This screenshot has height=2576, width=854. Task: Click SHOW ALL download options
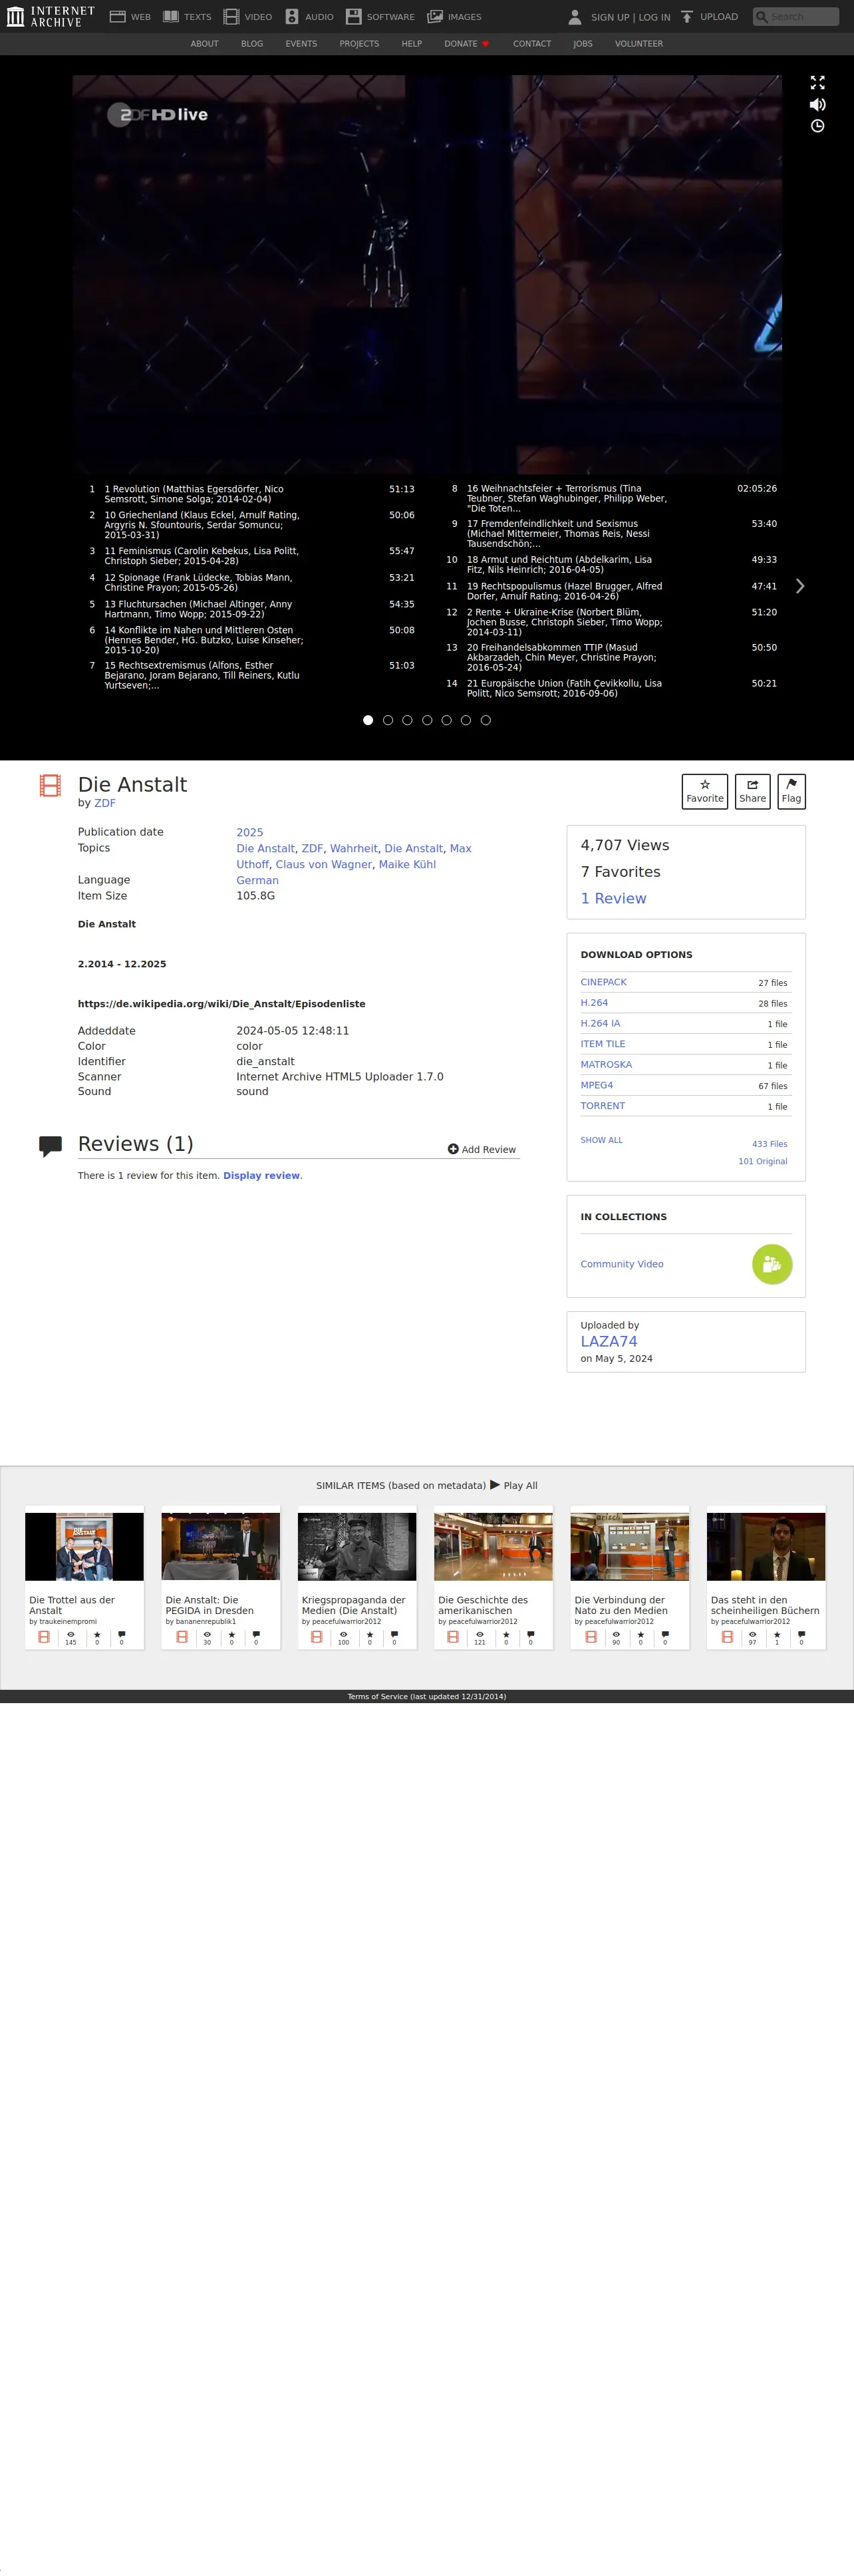point(601,1140)
